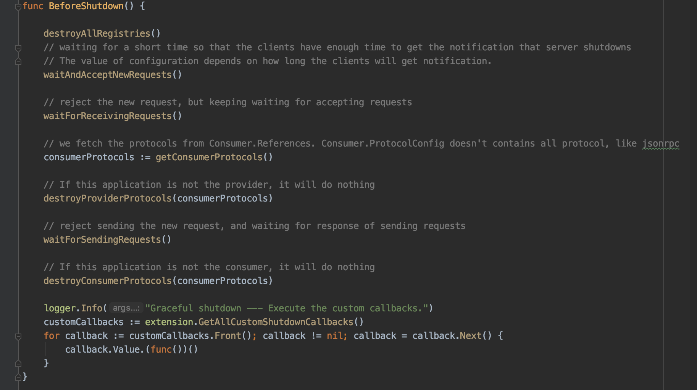The width and height of the screenshot is (697, 390).
Task: Click the waitForSendingRequests() call
Action: coord(107,240)
